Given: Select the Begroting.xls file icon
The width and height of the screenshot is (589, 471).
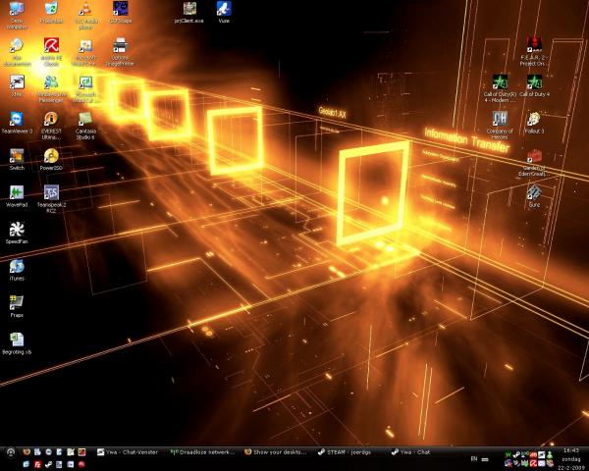Looking at the screenshot, I should [17, 340].
